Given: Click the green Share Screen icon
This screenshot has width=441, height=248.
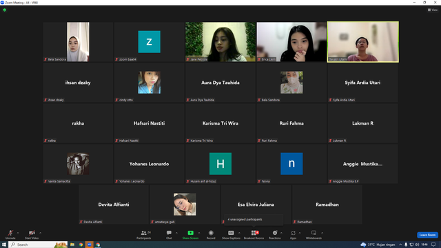Looking at the screenshot, I should [x=190, y=233].
